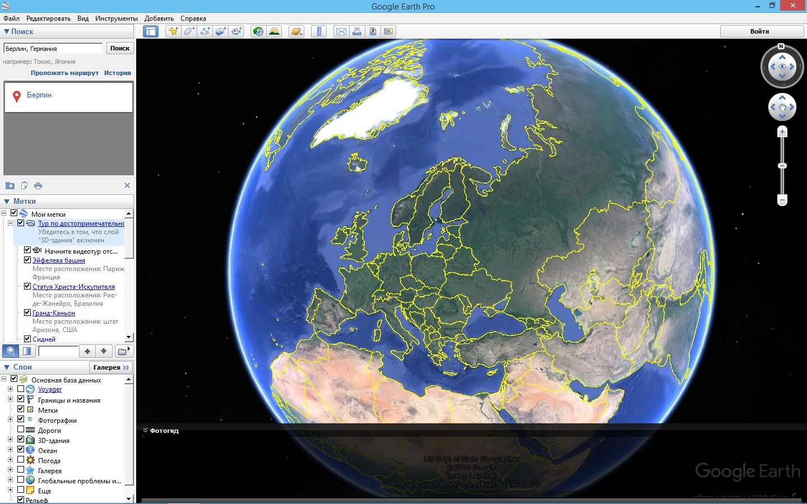The image size is (807, 504).
Task: Collapse the Поиск panel triangle
Action: (x=7, y=32)
